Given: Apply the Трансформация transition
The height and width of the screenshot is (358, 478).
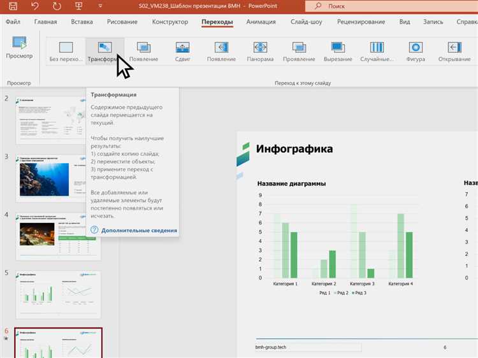Looking at the screenshot, I should [105, 50].
